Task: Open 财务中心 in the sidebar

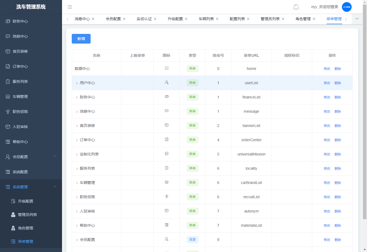Action: [20, 21]
